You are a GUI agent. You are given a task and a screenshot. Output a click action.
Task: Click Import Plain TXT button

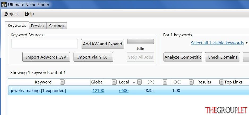tap(93, 57)
